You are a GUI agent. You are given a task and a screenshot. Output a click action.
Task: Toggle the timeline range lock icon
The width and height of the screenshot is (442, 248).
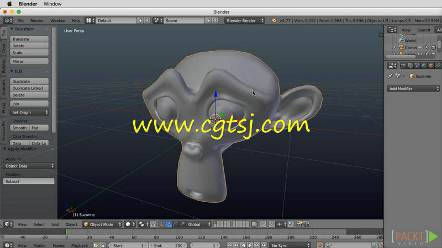click(103, 245)
